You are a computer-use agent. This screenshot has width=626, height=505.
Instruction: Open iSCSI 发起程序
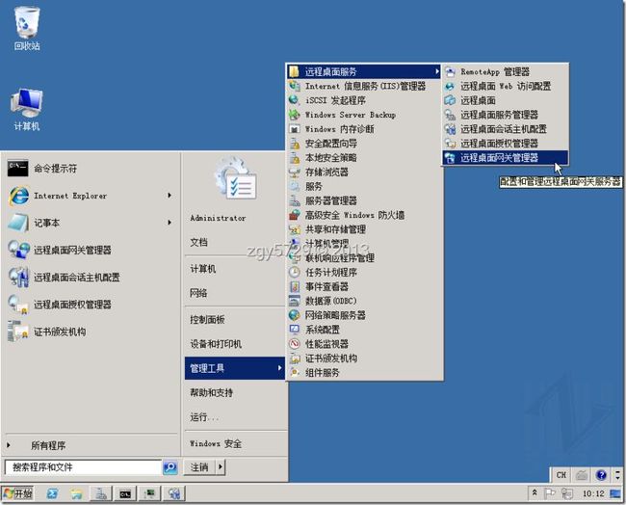pyautogui.click(x=364, y=100)
